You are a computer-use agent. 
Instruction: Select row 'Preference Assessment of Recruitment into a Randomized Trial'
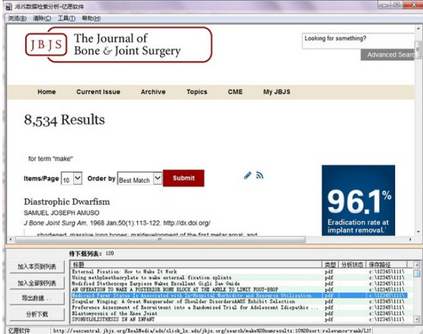coord(239,307)
